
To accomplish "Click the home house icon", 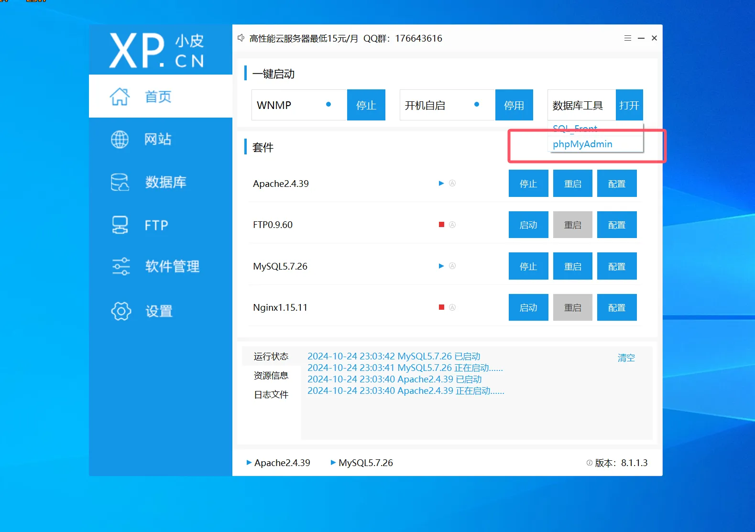I will [x=120, y=96].
